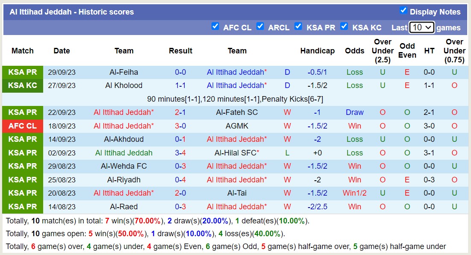This screenshot has width=471, height=255.
Task: Click the Al-Tai team name
Action: 237,193
